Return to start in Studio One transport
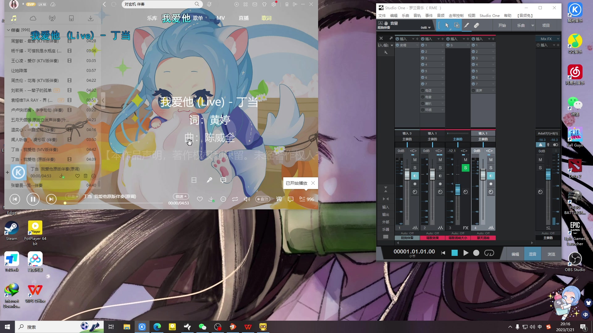 tap(444, 253)
